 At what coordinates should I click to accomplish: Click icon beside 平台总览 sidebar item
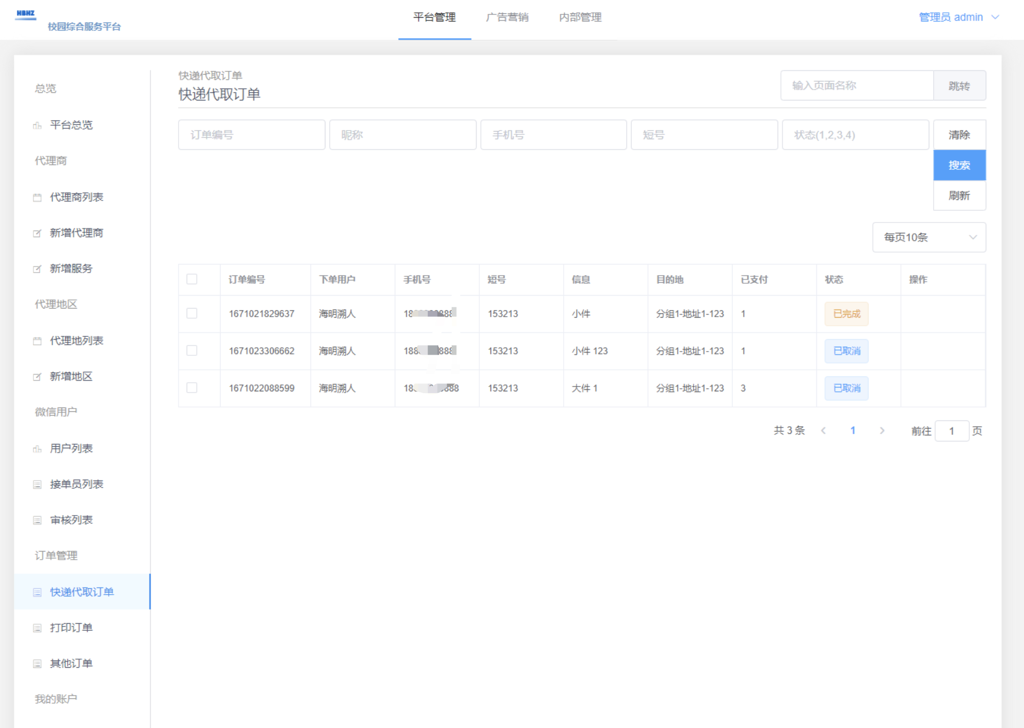pyautogui.click(x=37, y=125)
